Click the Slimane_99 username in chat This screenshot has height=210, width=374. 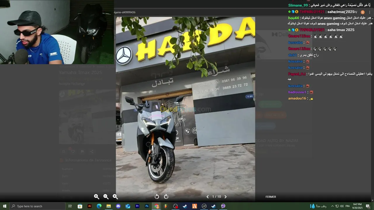pyautogui.click(x=298, y=6)
